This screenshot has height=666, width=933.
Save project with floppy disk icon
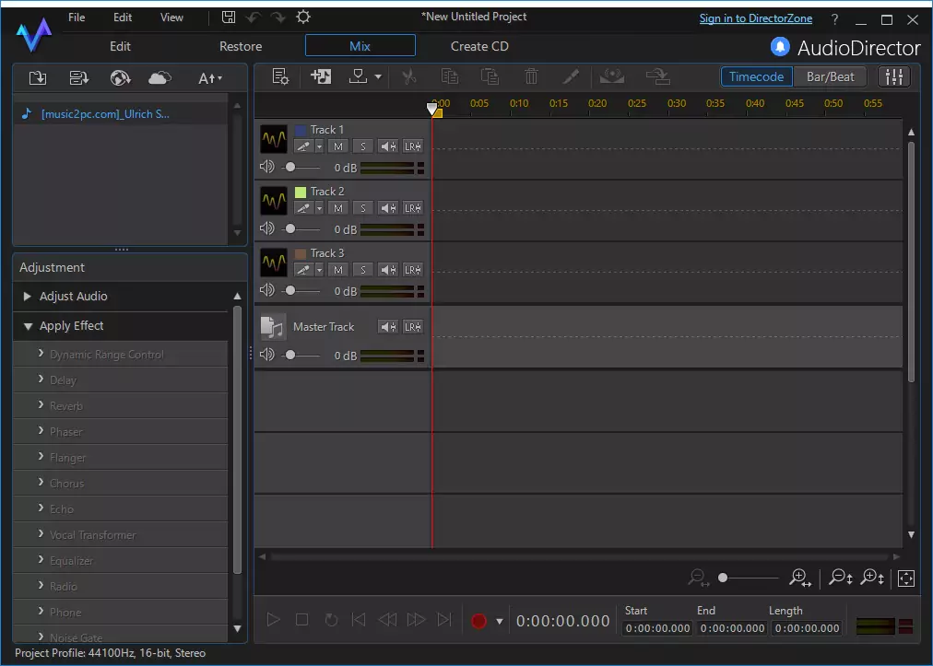(229, 18)
